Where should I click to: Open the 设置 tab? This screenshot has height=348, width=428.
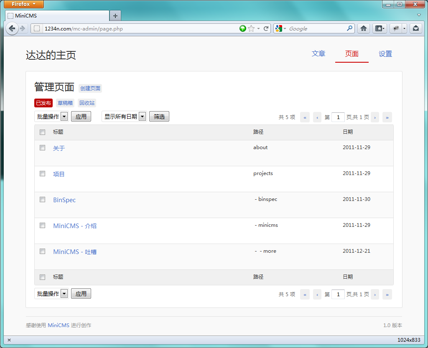coord(385,54)
